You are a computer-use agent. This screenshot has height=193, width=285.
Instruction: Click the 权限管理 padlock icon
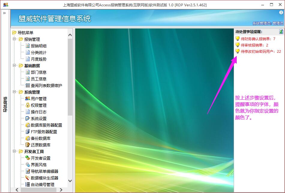28,105
